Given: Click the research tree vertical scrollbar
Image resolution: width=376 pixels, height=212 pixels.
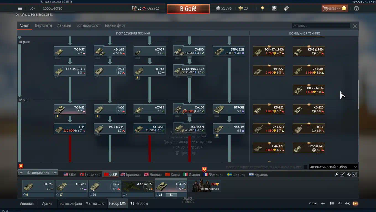Looking at the screenshot, I should tap(358, 94).
